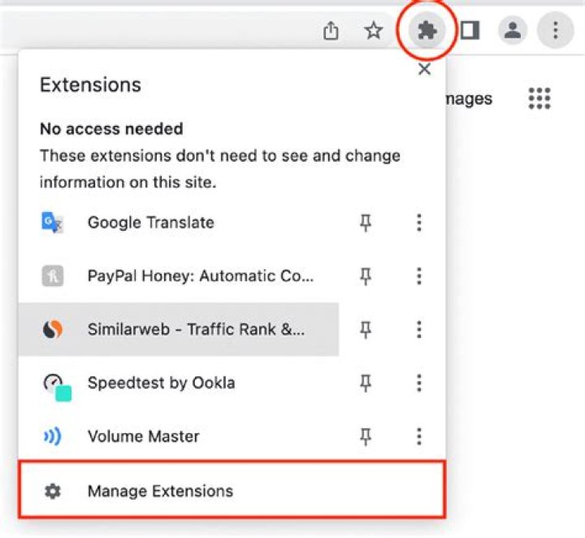
Task: Click the 'Extensions' popup title
Action: (91, 85)
